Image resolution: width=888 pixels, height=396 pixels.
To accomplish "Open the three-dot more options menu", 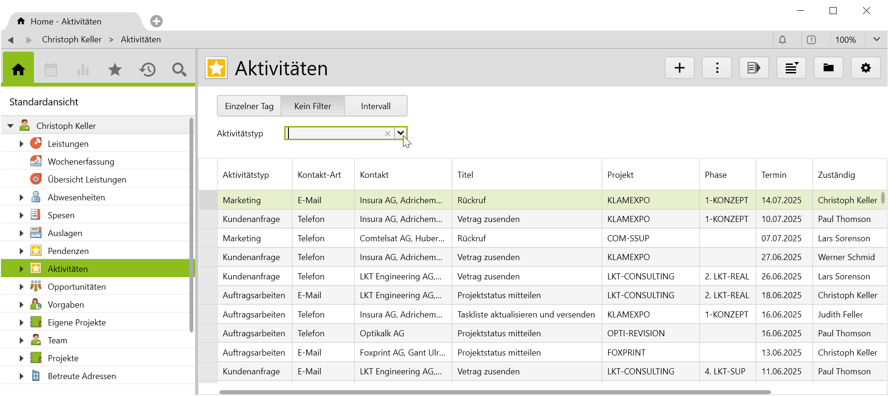I will (716, 68).
